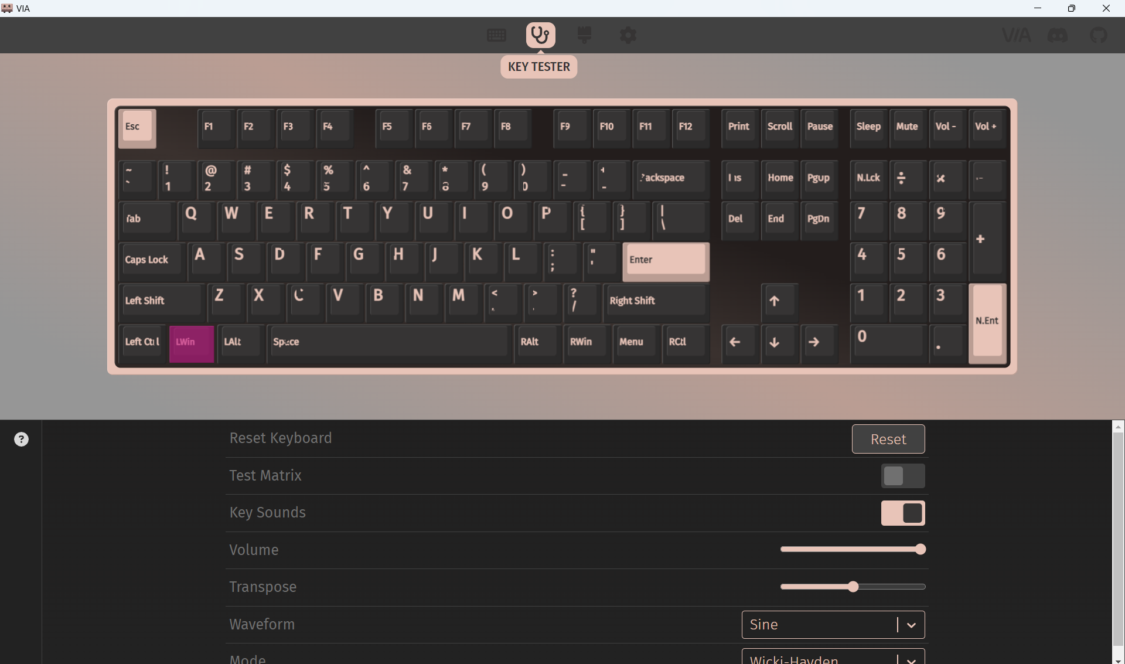Viewport: 1125px width, 664px height.
Task: Disable the Key Sounds toggle
Action: tap(903, 513)
